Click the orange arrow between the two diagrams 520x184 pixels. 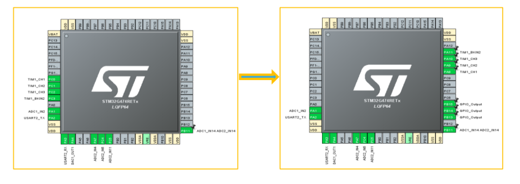(259, 77)
